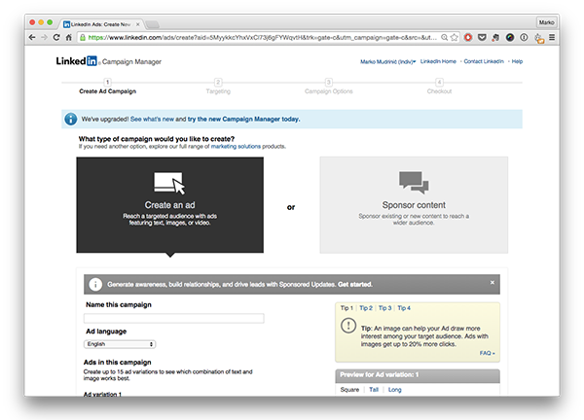
Task: Click the Marko profile button in Chrome
Action: [546, 22]
